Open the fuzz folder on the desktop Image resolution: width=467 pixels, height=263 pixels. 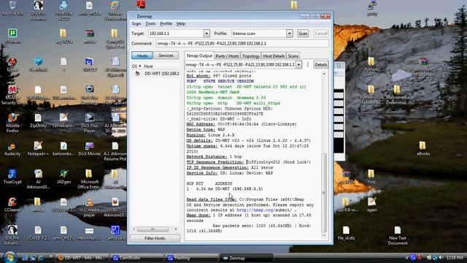tap(371, 177)
